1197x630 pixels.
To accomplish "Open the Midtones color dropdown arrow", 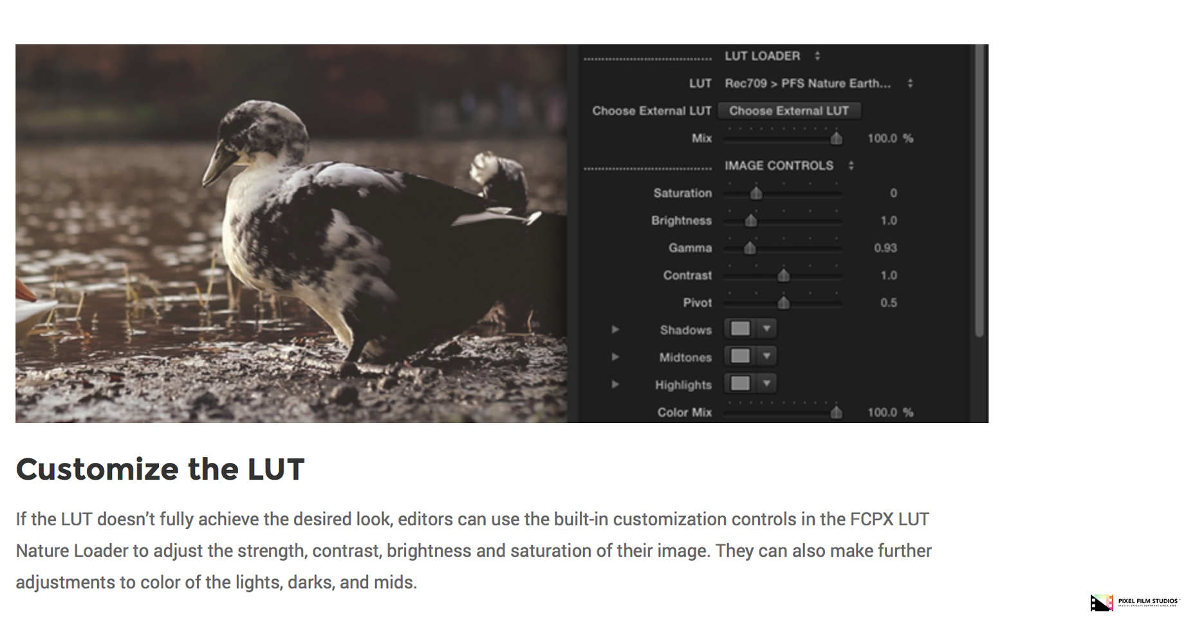I will (x=766, y=356).
